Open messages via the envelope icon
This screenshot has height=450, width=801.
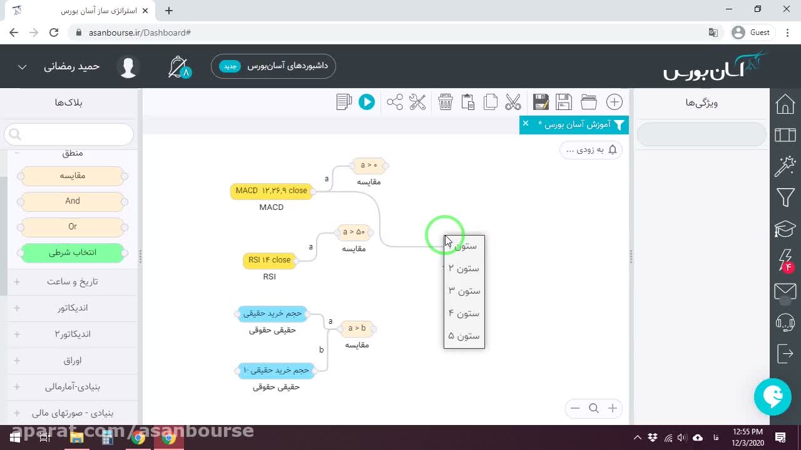785,291
